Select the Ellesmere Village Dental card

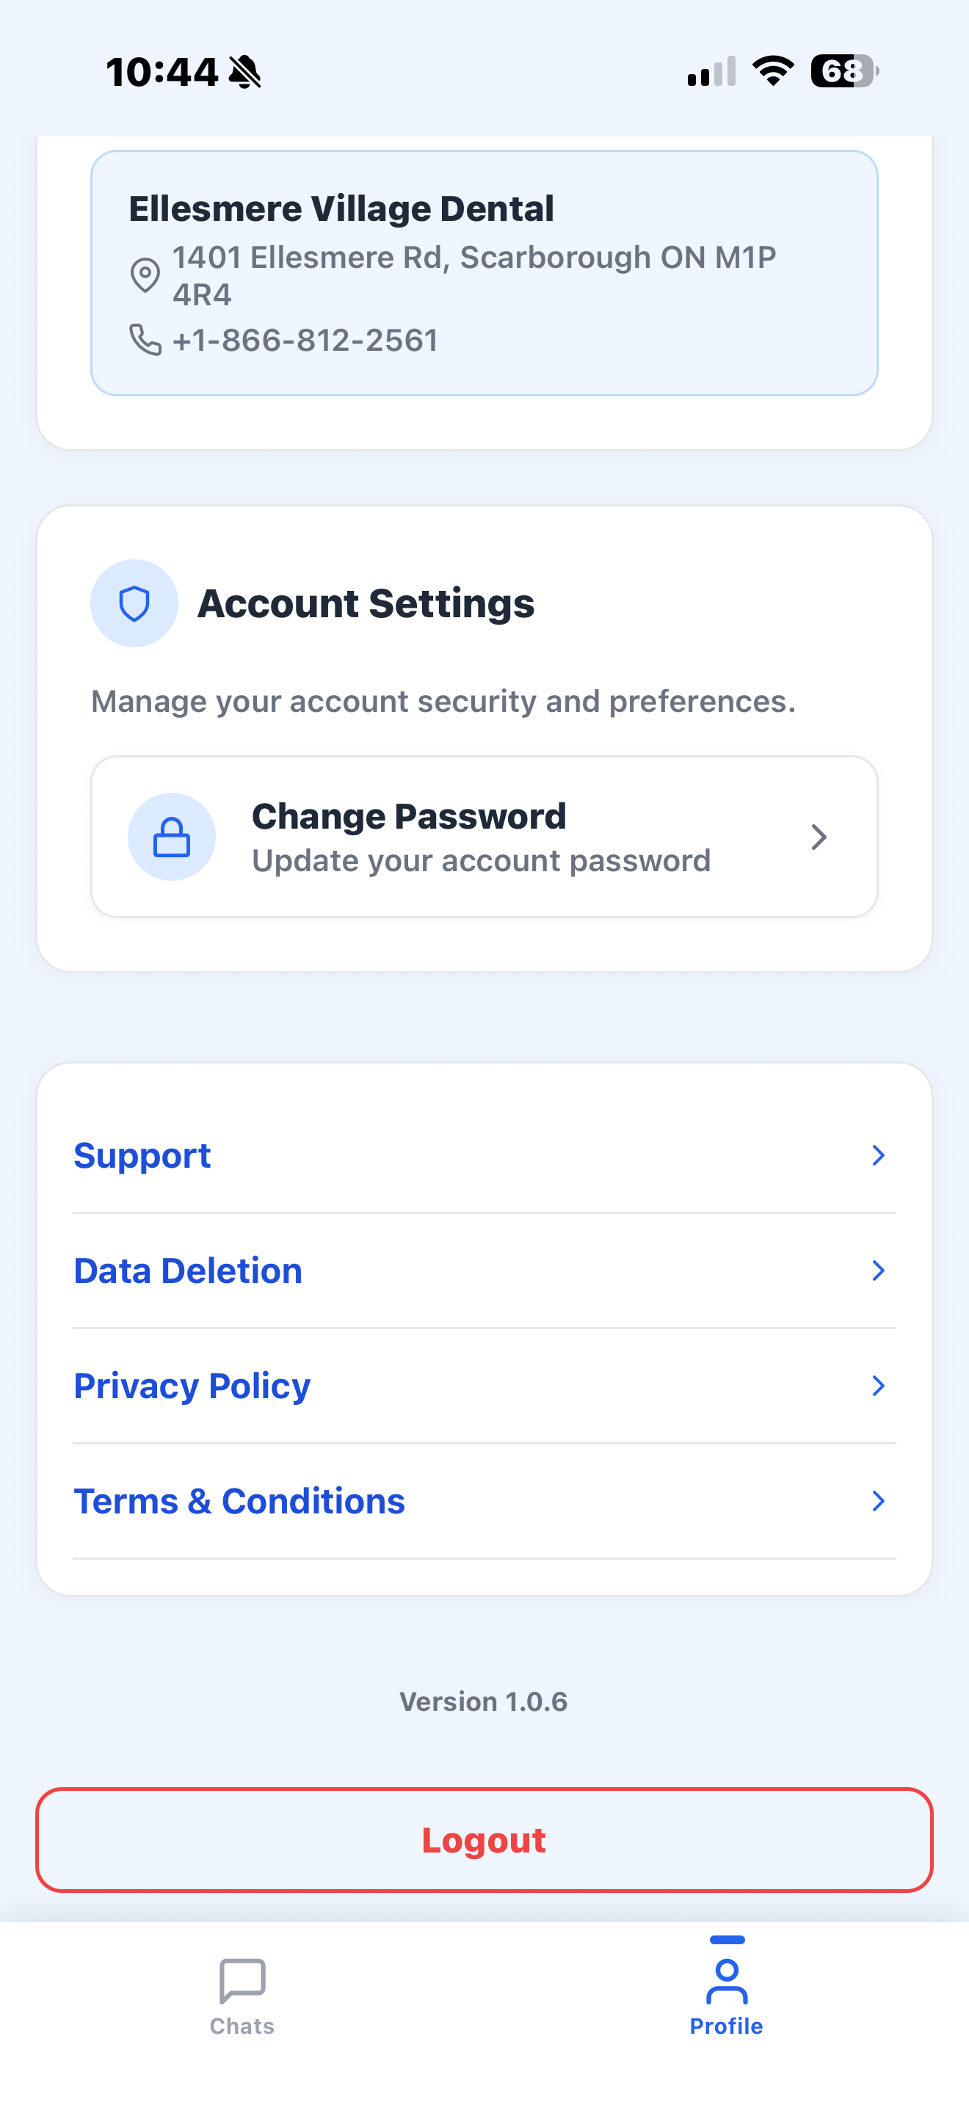point(484,273)
